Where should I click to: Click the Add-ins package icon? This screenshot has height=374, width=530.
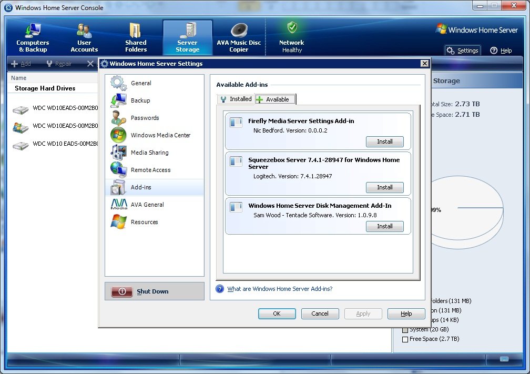tap(119, 187)
